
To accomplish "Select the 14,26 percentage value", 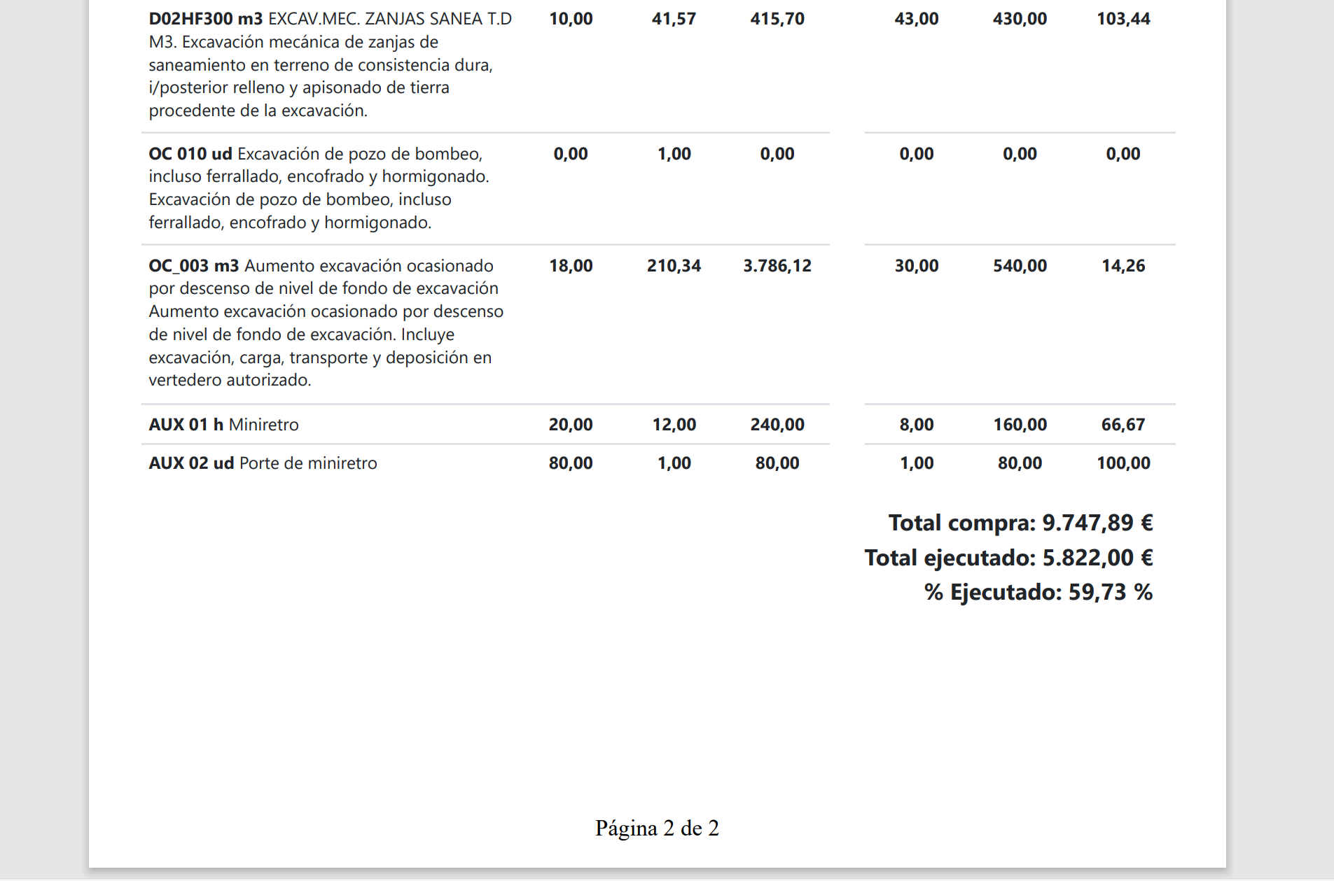I will (1123, 266).
